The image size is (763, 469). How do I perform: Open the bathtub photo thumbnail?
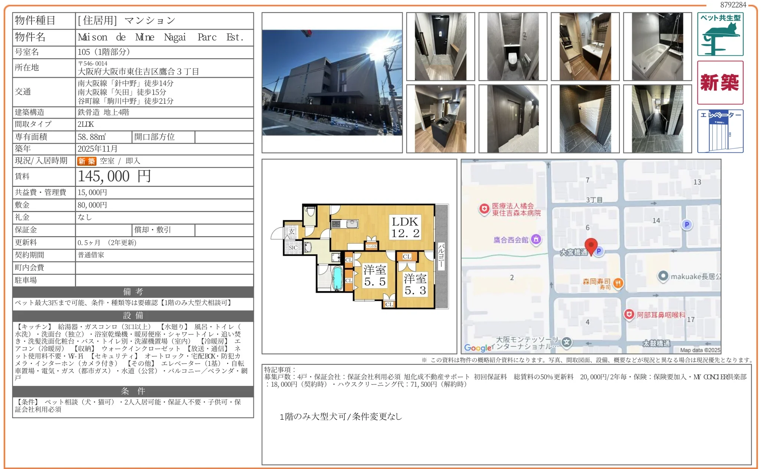tap(657, 46)
